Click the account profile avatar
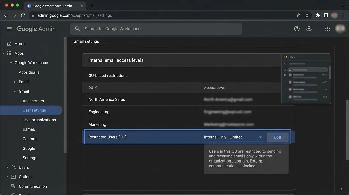Viewport: 349px width, 195px height. (x=340, y=28)
